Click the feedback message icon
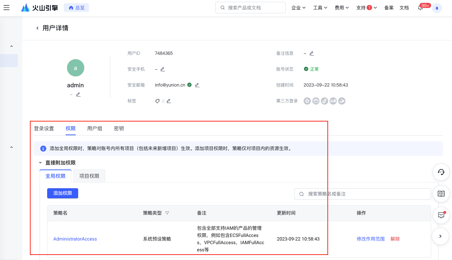 click(441, 215)
